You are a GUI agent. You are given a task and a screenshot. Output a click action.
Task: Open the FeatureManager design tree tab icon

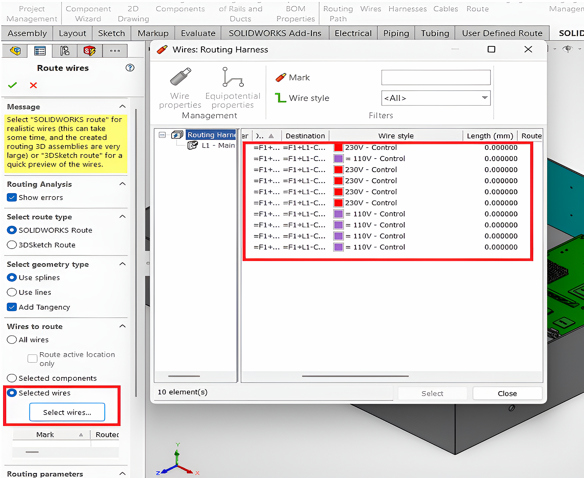tap(15, 50)
